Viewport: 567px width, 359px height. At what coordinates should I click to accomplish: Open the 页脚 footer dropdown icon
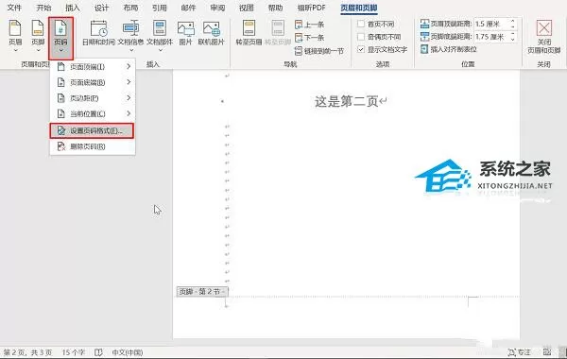[x=38, y=36]
